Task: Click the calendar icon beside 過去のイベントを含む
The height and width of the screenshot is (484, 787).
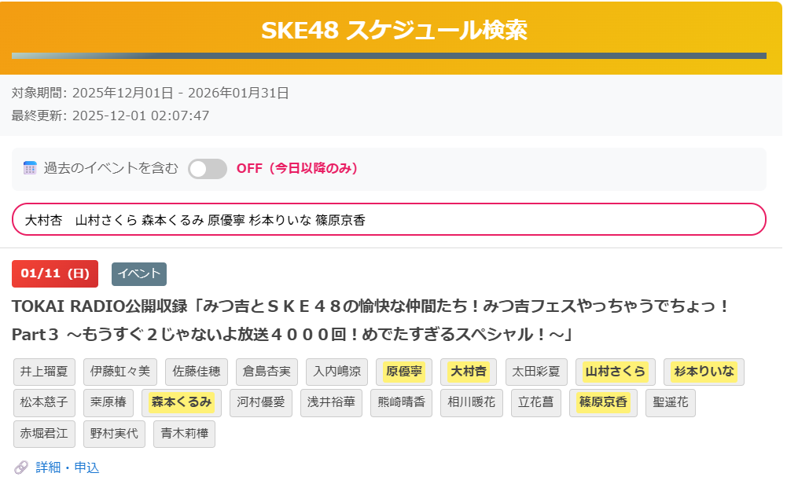Action: tap(31, 168)
